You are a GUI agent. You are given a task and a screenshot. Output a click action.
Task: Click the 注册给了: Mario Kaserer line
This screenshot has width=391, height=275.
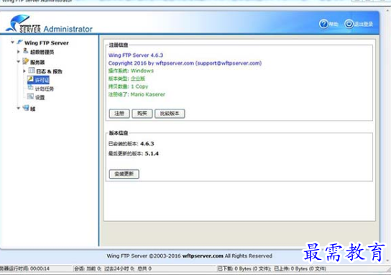coord(137,94)
